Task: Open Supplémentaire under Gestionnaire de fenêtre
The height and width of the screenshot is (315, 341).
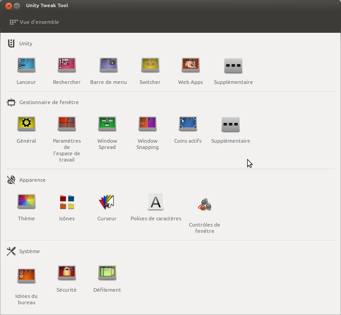Action: coord(231,125)
